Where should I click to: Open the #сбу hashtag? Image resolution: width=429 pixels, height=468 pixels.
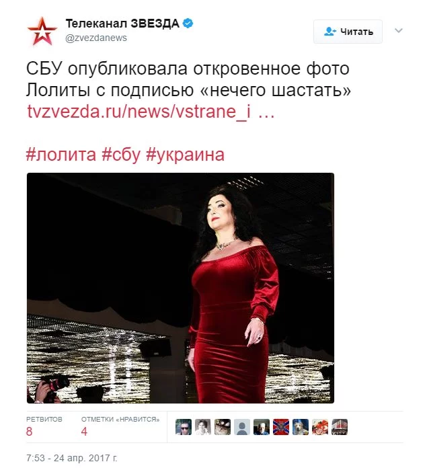tap(121, 155)
